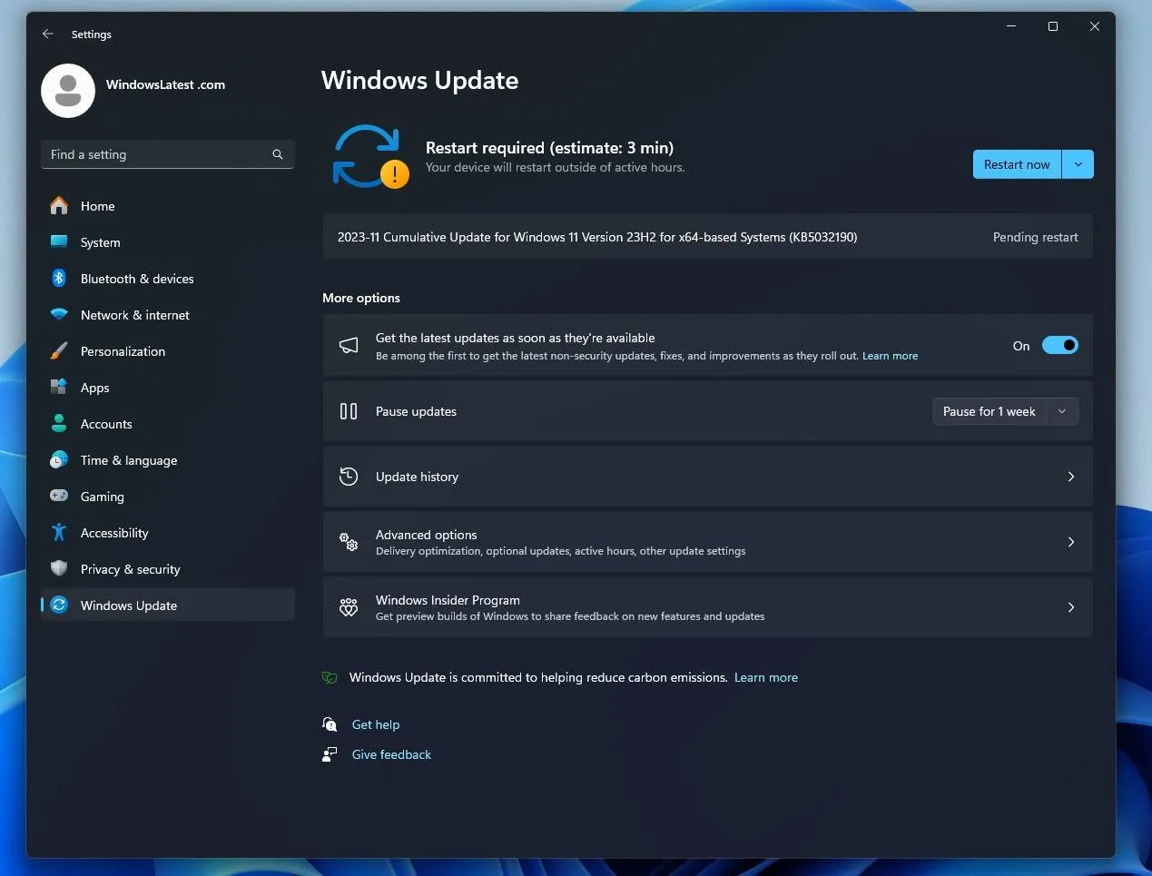Click the Bluetooth icon in sidebar
The image size is (1152, 876).
59,278
